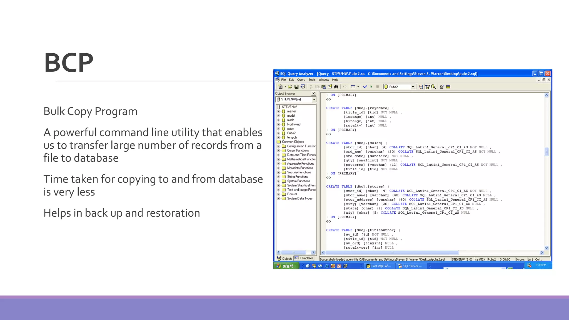This screenshot has height=320, width=569.
Task: Select the Cursor Functions folder
Action: [298, 151]
